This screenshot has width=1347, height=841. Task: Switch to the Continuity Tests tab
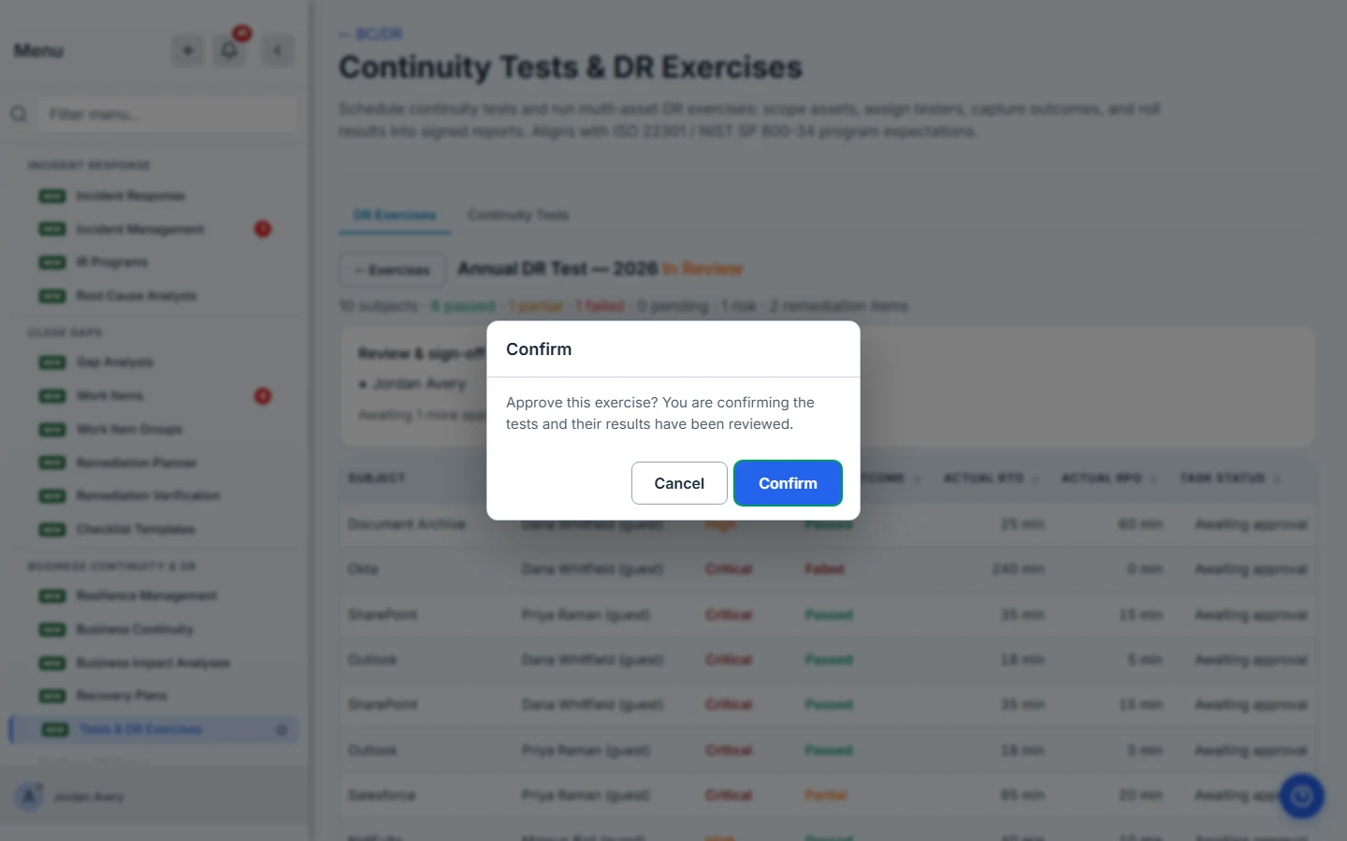[518, 215]
